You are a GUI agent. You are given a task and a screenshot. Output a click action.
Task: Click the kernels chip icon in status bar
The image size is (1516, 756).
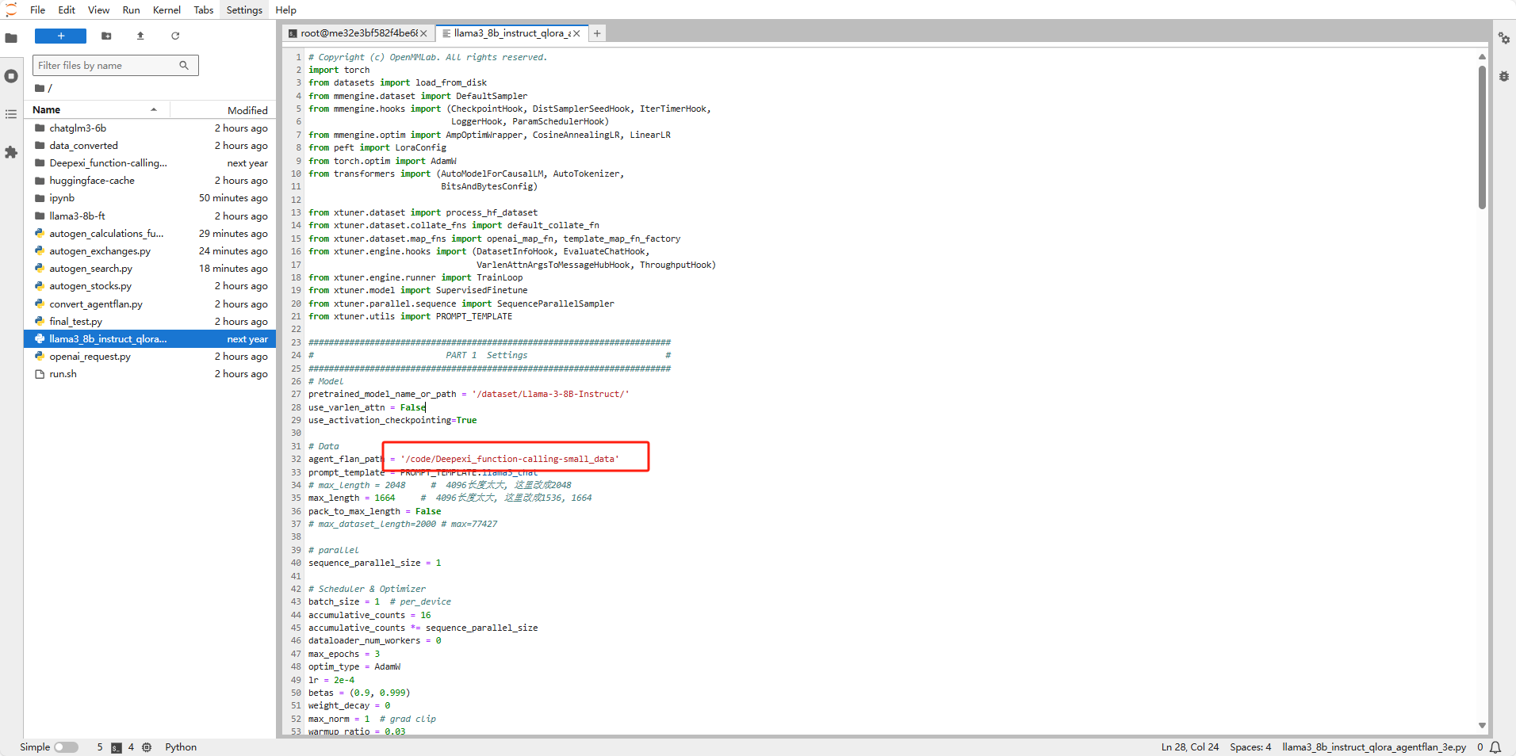click(x=147, y=747)
